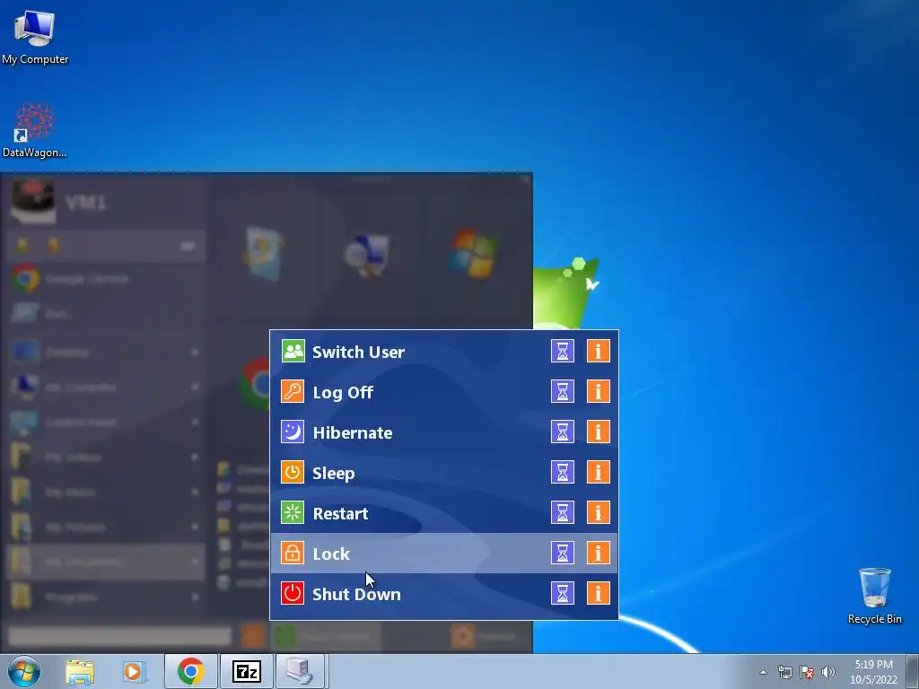Screen dimensions: 919x689
Task: Open the DataWagon desktop shortcut
Action: pyautogui.click(x=35, y=130)
